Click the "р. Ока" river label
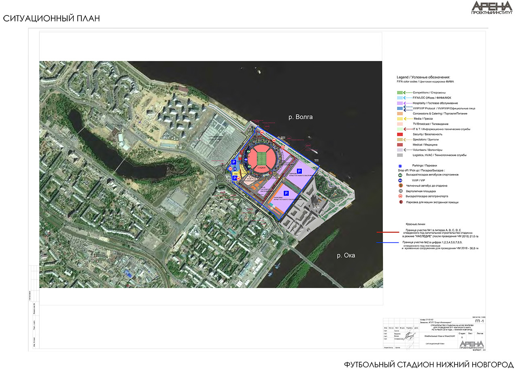The image size is (518, 371). point(347,256)
